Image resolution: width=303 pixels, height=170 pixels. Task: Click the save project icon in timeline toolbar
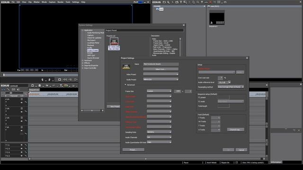click(x=40, y=85)
